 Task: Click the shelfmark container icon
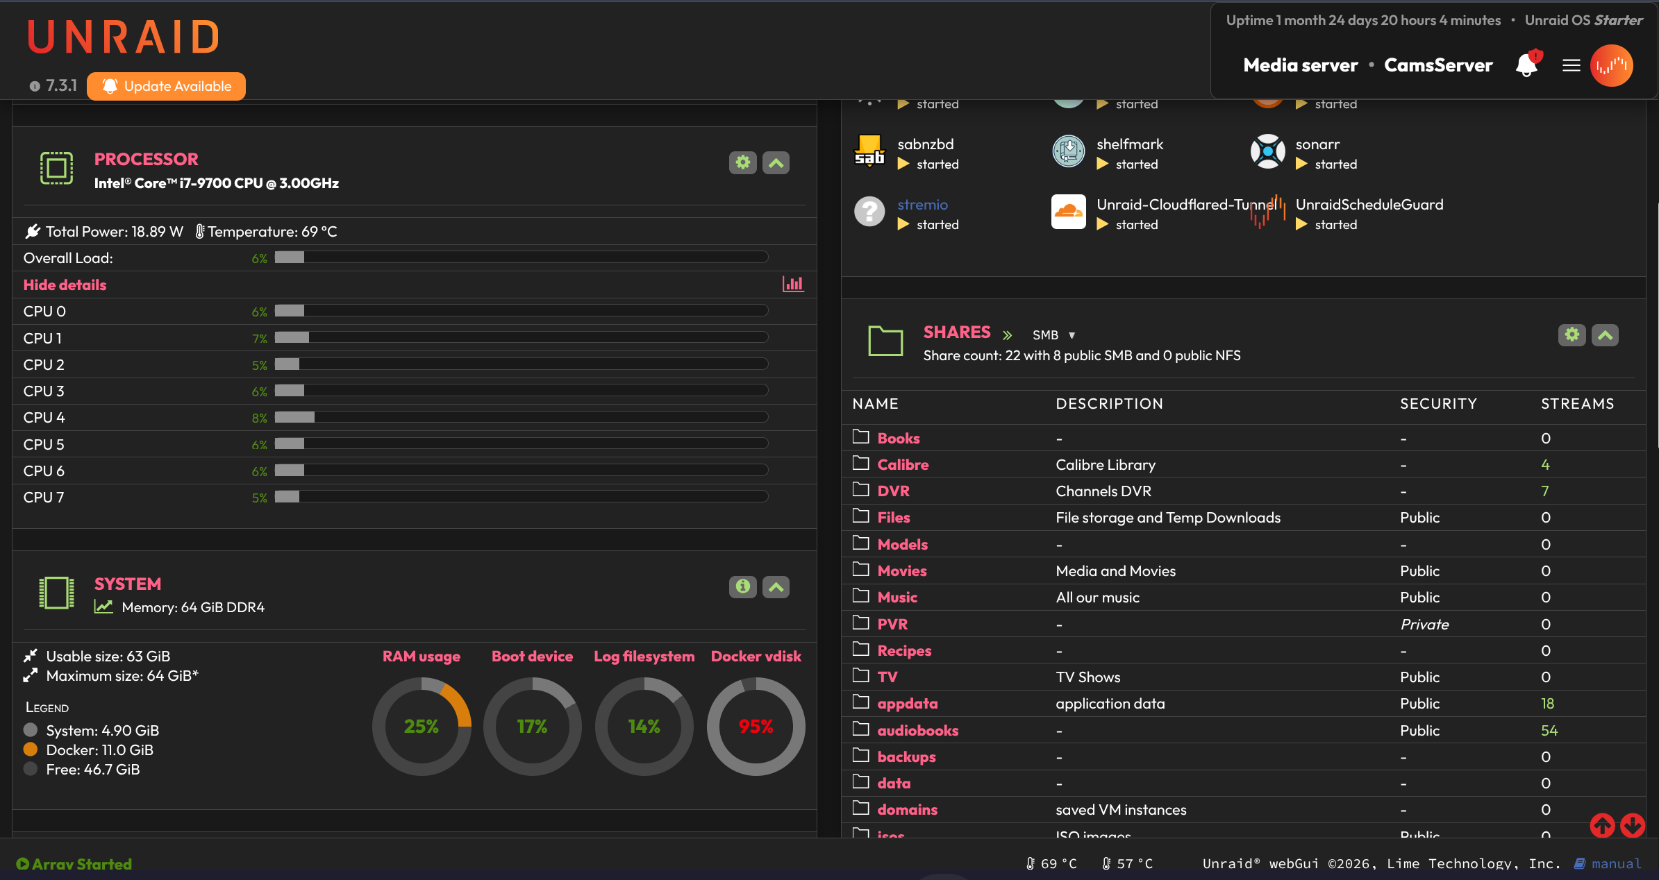[1069, 151]
